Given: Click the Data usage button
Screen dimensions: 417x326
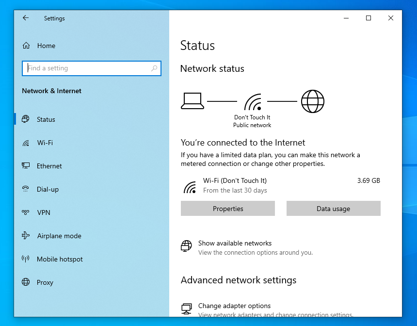Looking at the screenshot, I should pos(333,209).
